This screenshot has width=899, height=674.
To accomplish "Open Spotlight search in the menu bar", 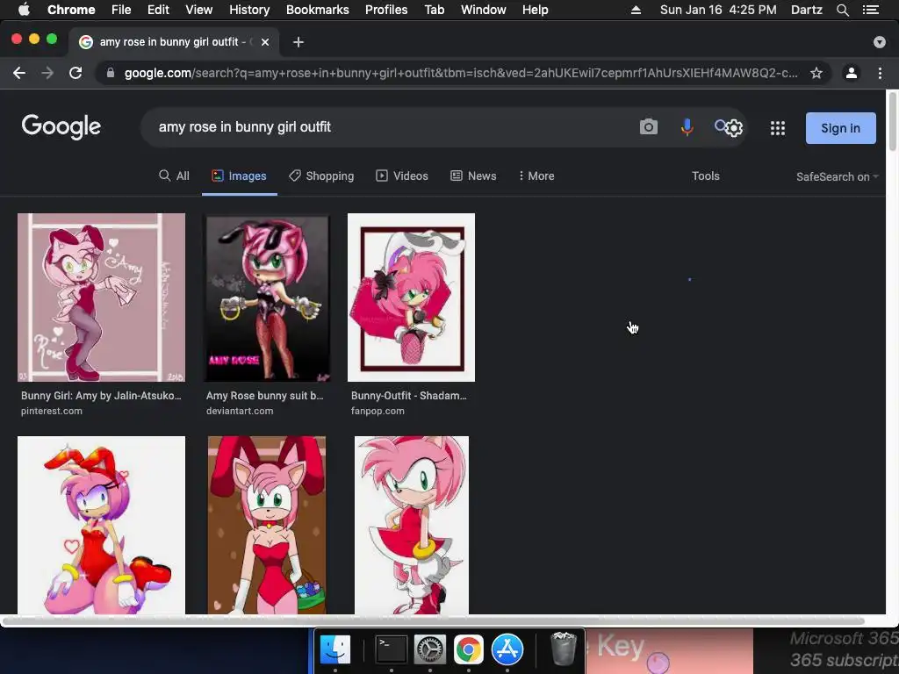I will coord(842,10).
